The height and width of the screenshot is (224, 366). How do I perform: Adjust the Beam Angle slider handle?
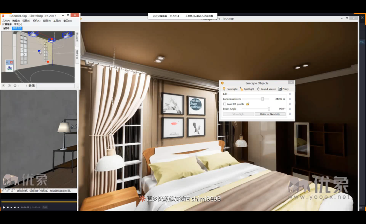[x=269, y=109]
